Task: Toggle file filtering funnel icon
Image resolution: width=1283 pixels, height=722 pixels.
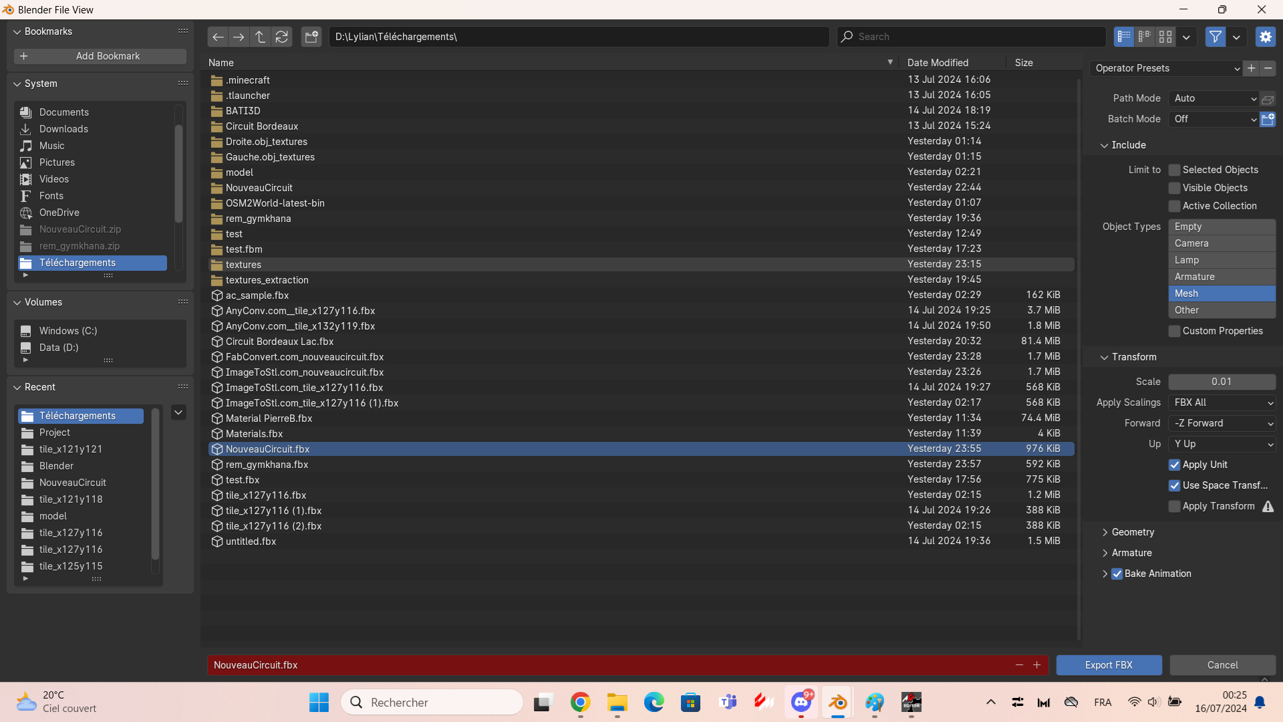Action: [x=1216, y=37]
